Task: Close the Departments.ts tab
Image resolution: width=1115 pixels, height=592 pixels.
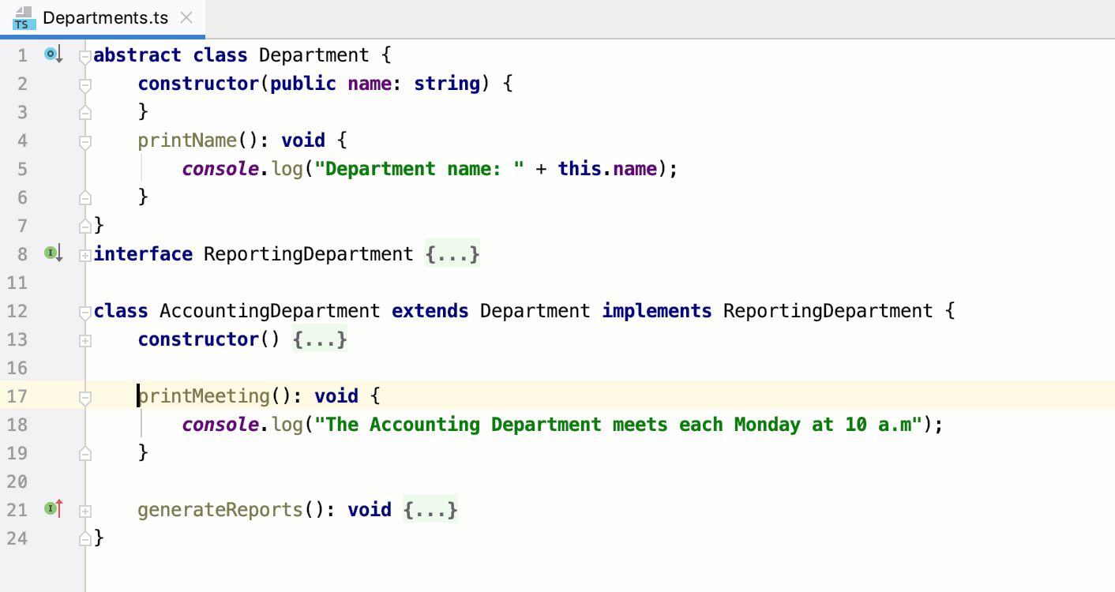Action: click(x=186, y=15)
